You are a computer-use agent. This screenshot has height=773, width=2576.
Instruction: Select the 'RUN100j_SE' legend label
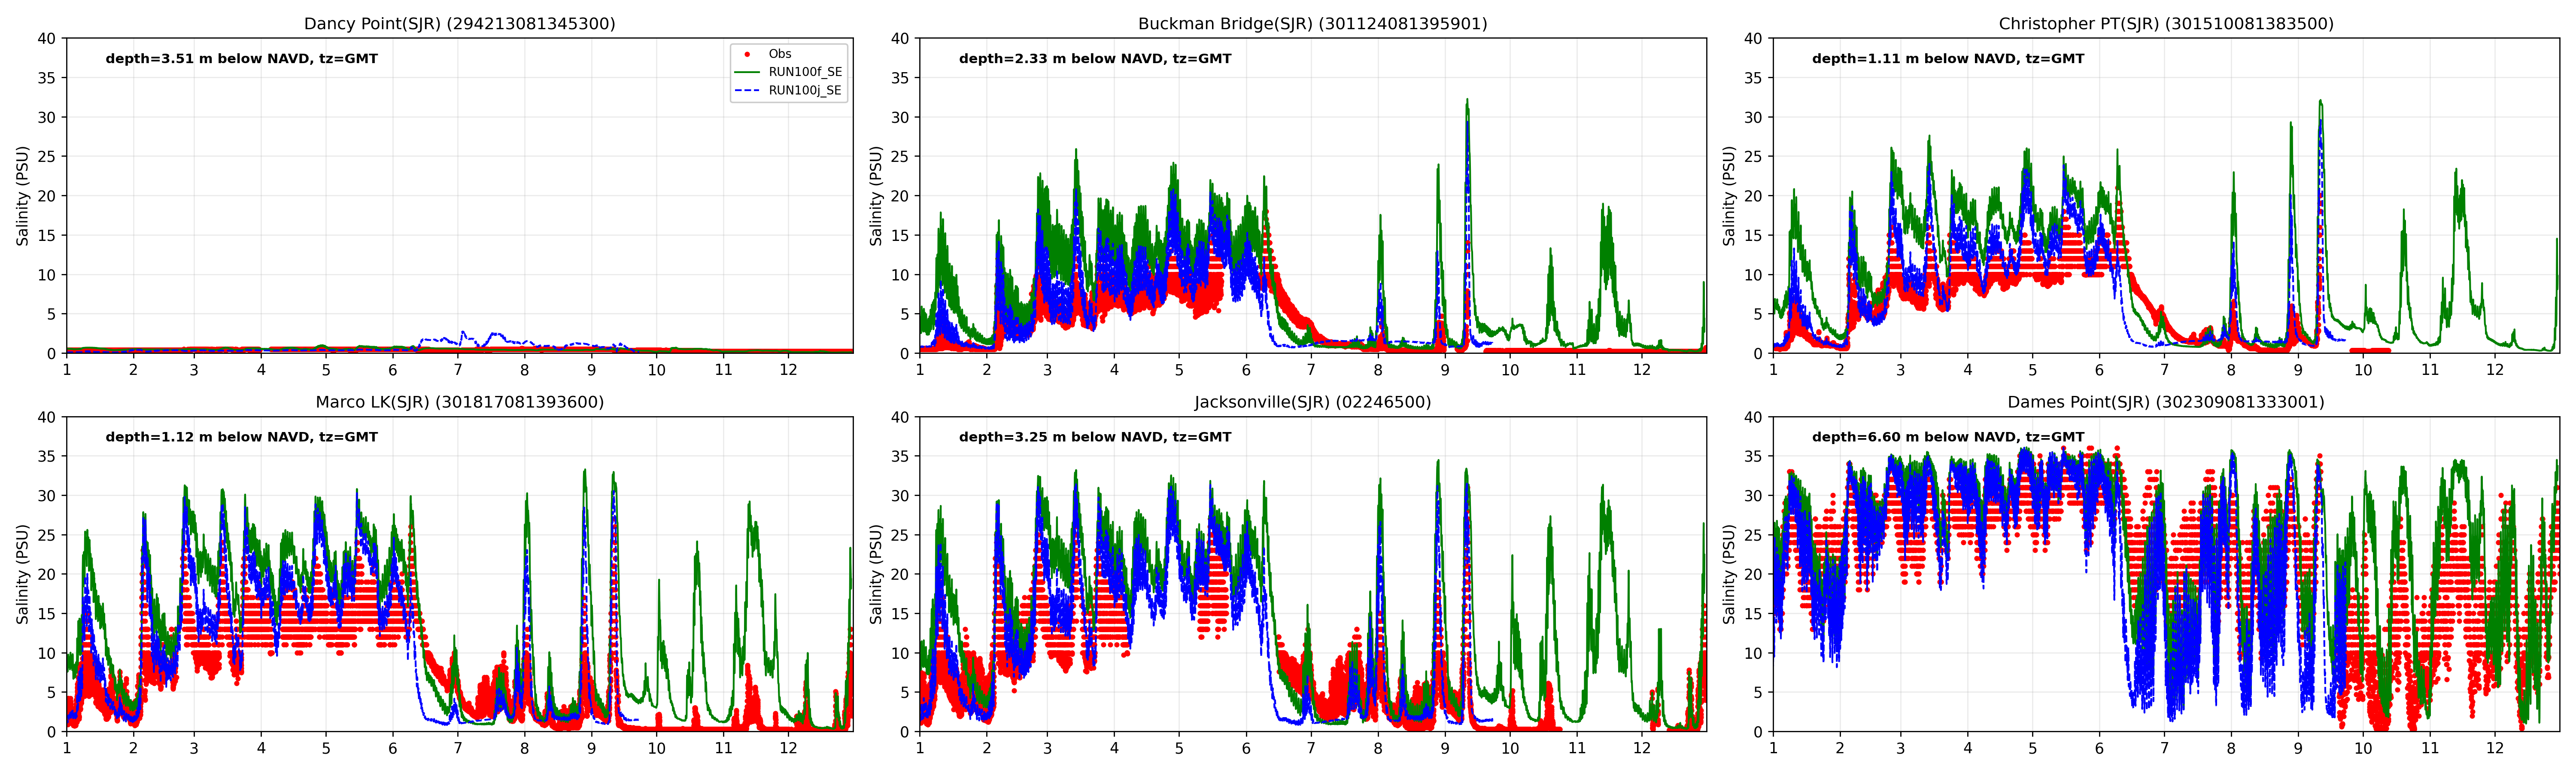pyautogui.click(x=805, y=90)
